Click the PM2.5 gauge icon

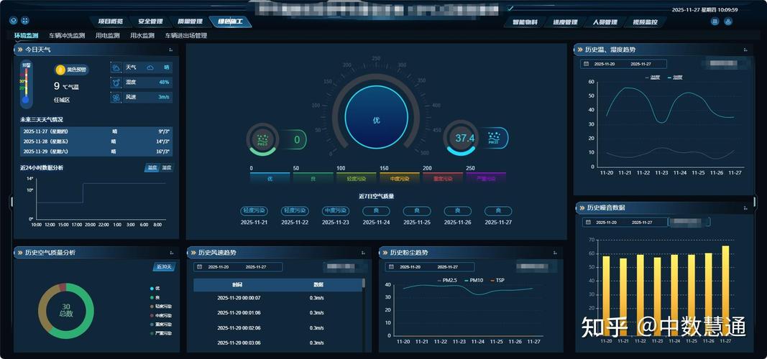pos(262,139)
